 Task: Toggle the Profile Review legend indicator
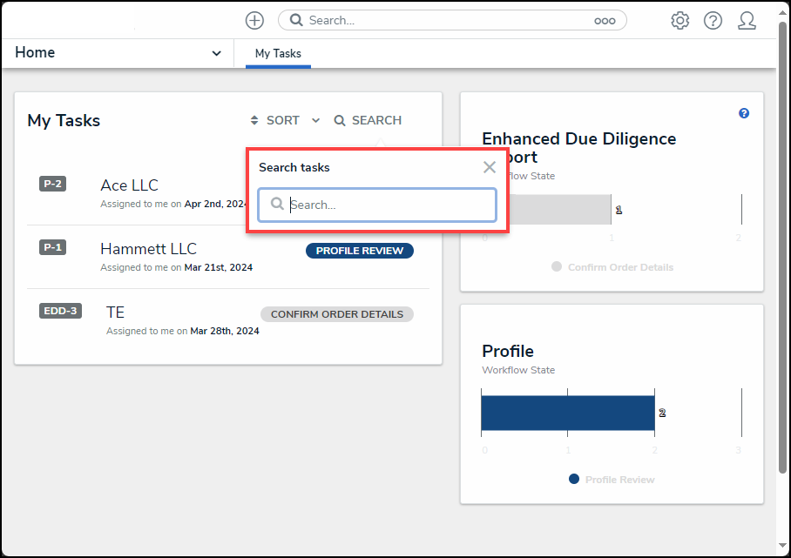[573, 479]
